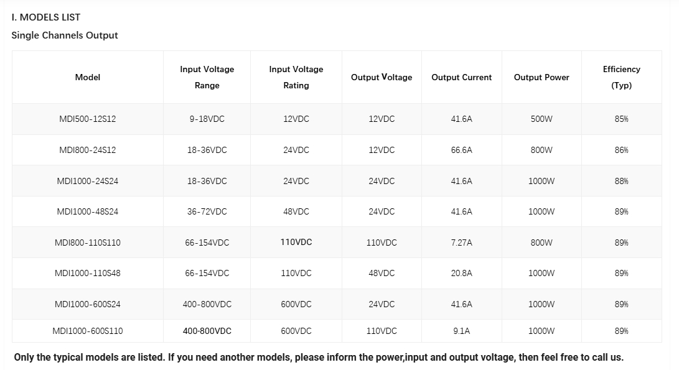
Task: Select the MDI800-24S12 model cell
Action: point(88,150)
